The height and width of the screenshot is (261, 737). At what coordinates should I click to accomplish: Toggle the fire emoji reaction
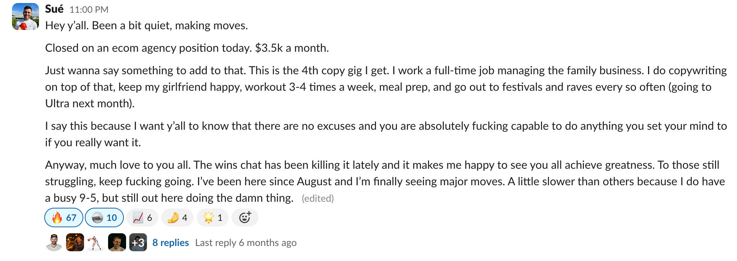63,217
